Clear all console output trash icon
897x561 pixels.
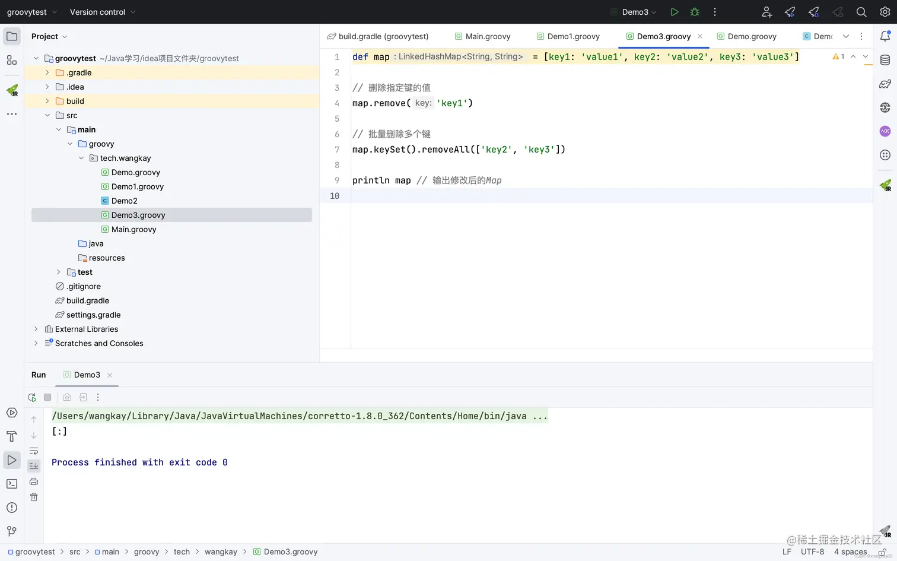pos(34,497)
